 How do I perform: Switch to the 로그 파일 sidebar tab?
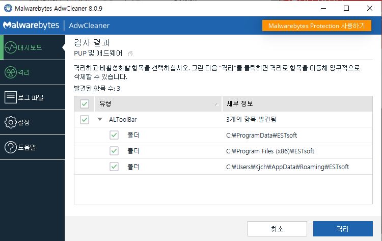[33, 97]
